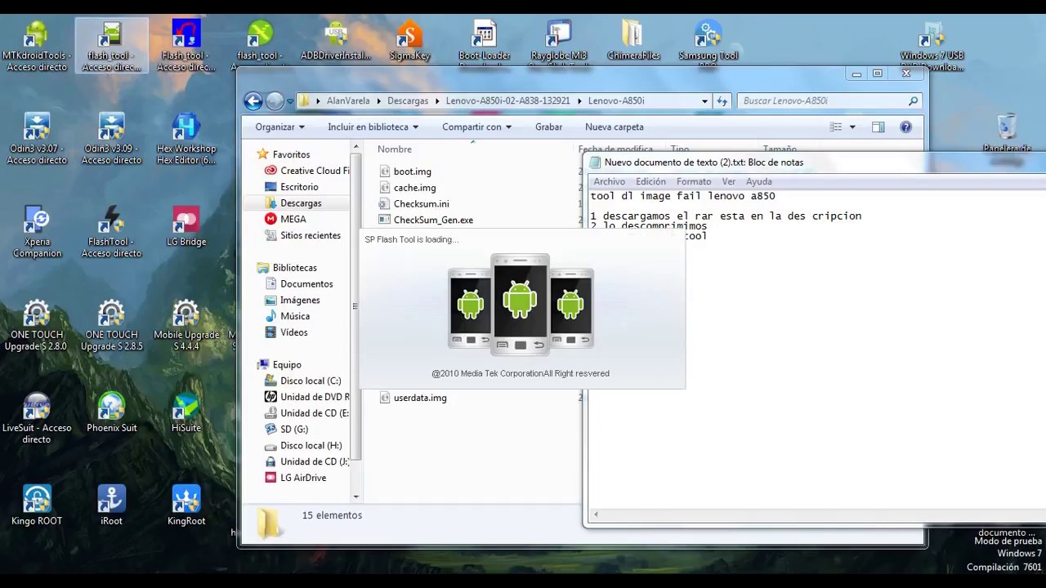Image resolution: width=1046 pixels, height=588 pixels.
Task: Open ONE TOUCH Upgrade S 2.8.5 icon
Action: coord(112,326)
